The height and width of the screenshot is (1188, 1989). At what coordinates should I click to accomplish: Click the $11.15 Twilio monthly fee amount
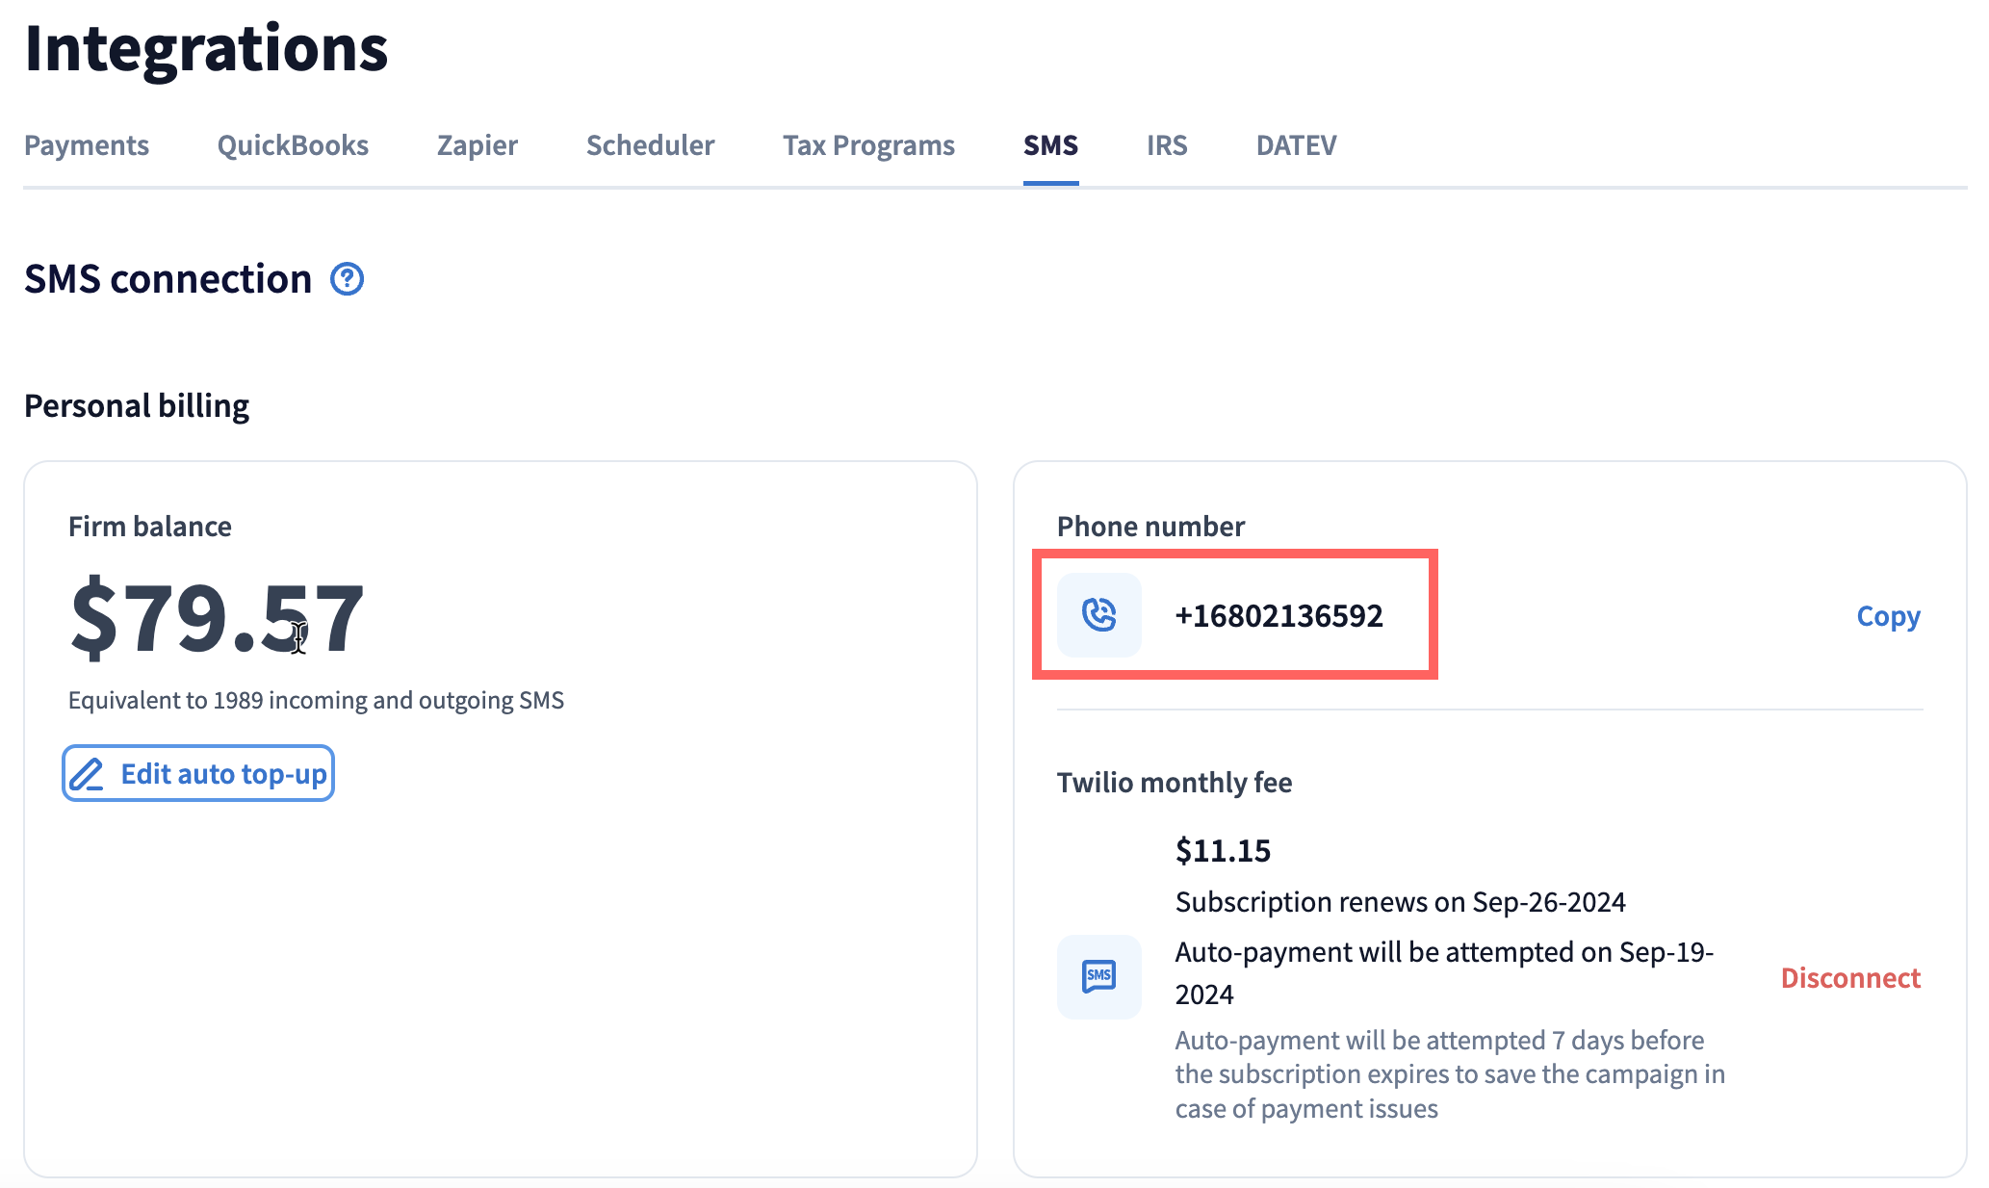point(1223,851)
